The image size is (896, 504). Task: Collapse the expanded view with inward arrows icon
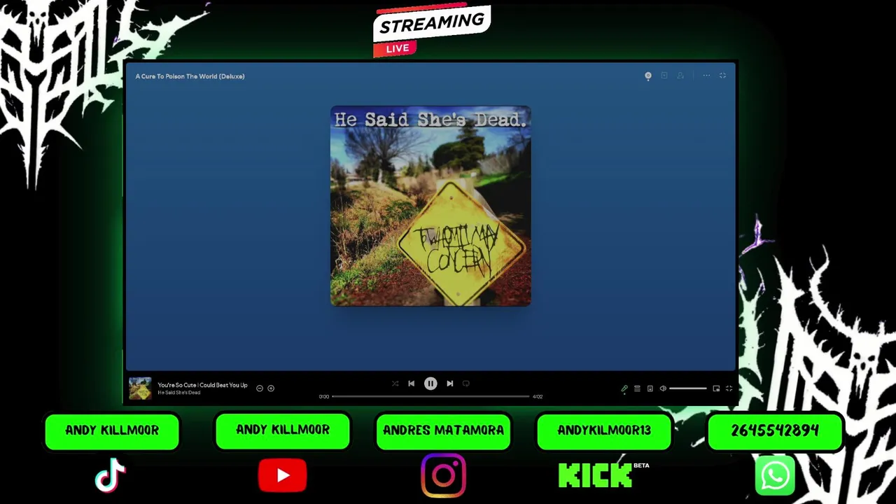coord(723,76)
